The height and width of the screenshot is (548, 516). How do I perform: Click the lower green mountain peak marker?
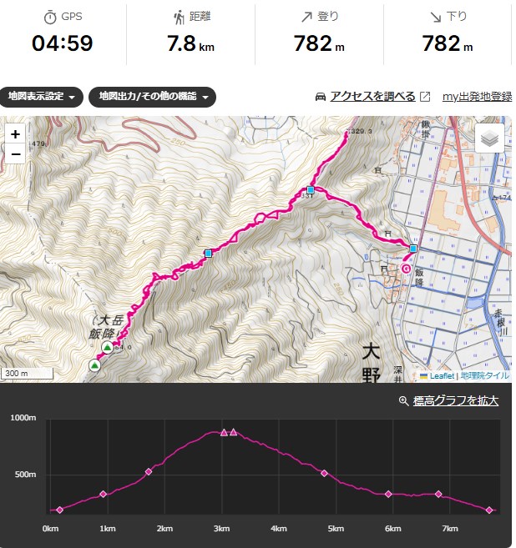[95, 365]
